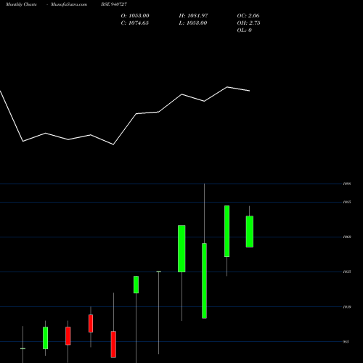The image size is (363, 363).
Task: Click the 985 price axis label
Action: [346, 342]
